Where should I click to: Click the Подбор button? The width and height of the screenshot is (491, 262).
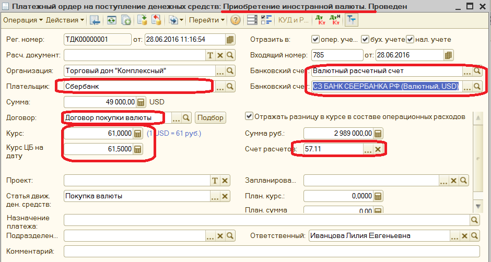211,118
